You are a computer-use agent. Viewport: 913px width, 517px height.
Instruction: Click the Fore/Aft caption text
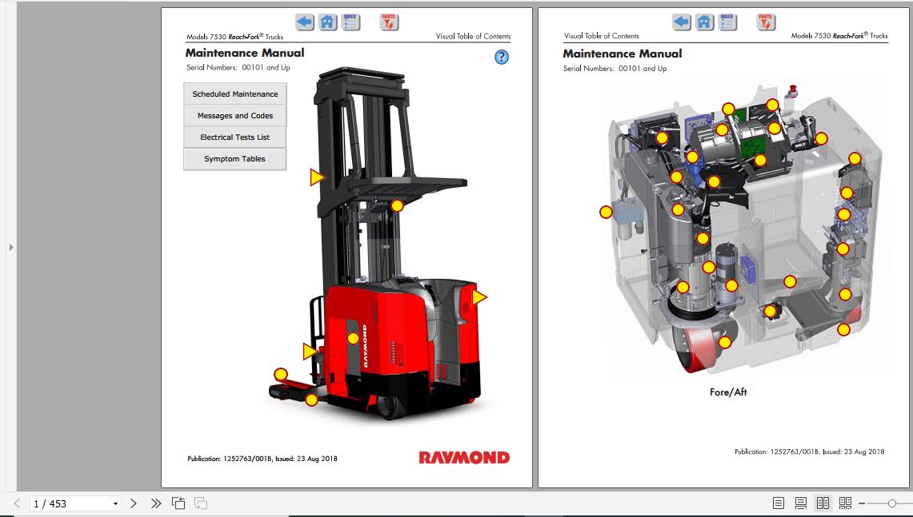[728, 392]
